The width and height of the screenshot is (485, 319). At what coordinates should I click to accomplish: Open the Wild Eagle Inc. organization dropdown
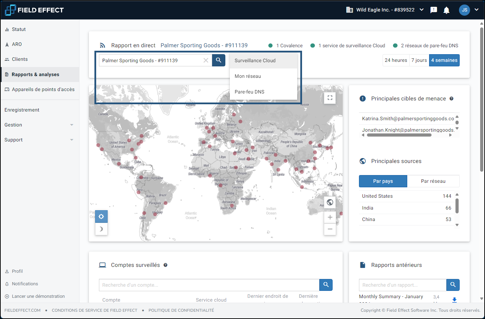point(385,10)
